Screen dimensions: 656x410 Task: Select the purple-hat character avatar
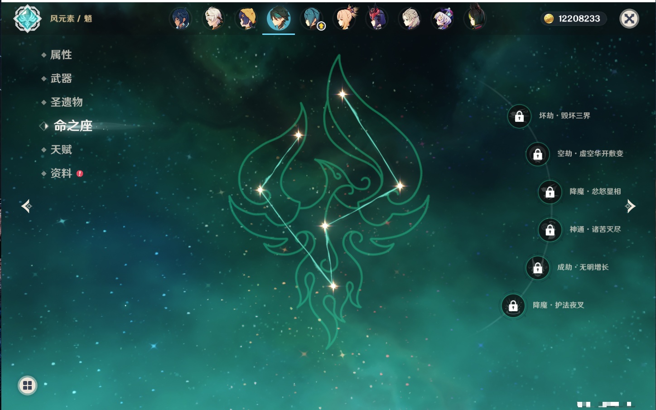(443, 19)
